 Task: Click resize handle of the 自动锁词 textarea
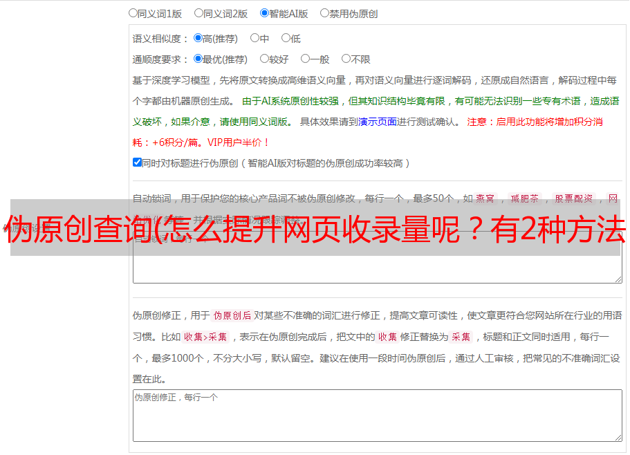pyautogui.click(x=618, y=279)
